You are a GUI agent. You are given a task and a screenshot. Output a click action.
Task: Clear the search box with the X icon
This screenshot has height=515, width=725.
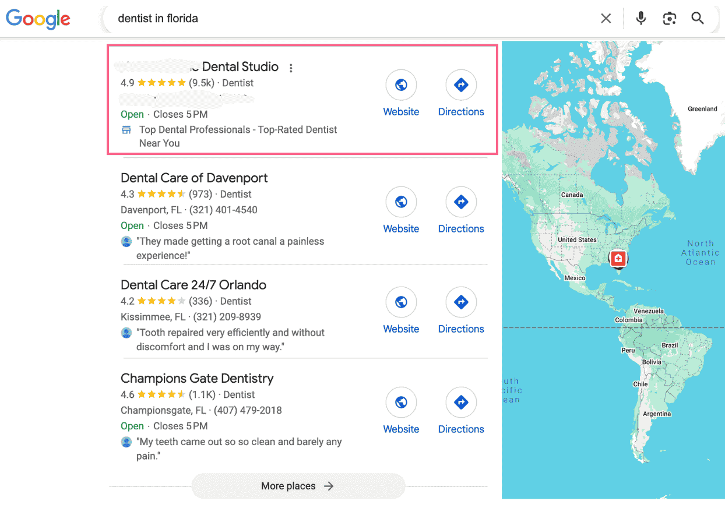[x=606, y=19]
